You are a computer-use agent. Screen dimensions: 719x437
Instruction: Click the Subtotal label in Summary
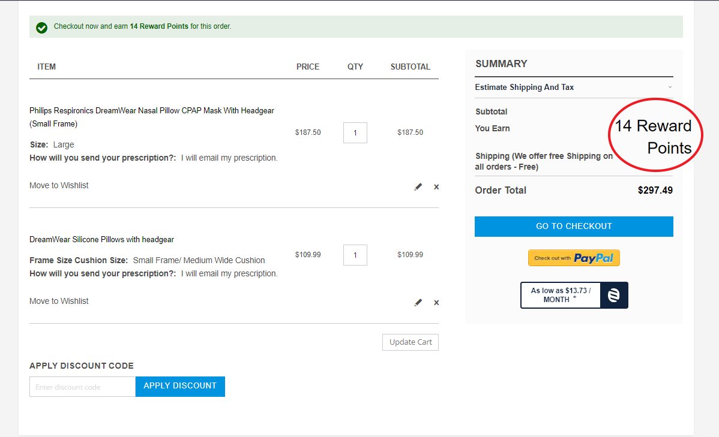(x=491, y=111)
